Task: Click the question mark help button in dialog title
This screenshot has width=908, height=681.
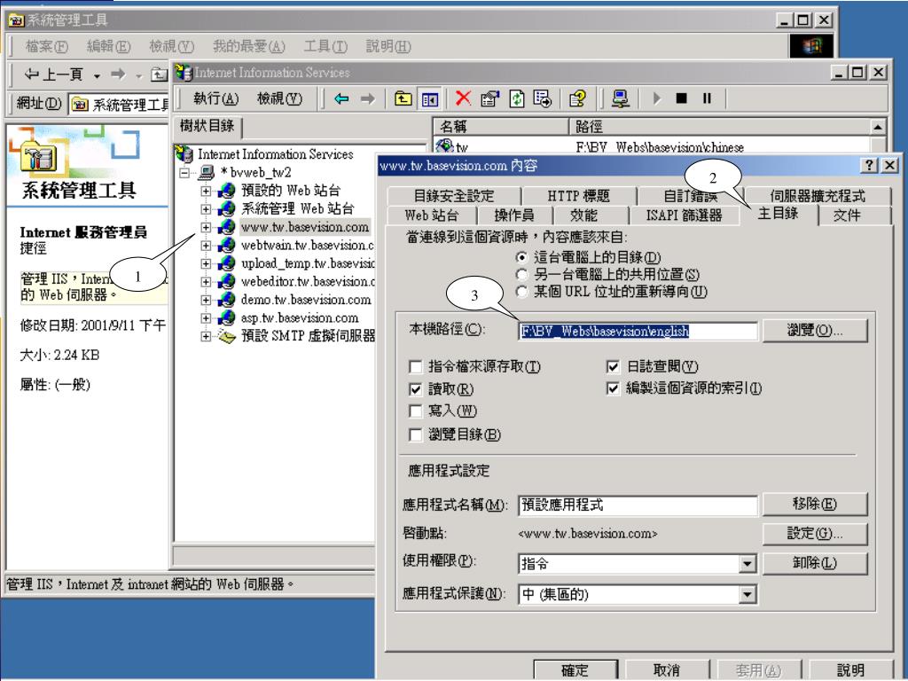Action: tap(869, 165)
